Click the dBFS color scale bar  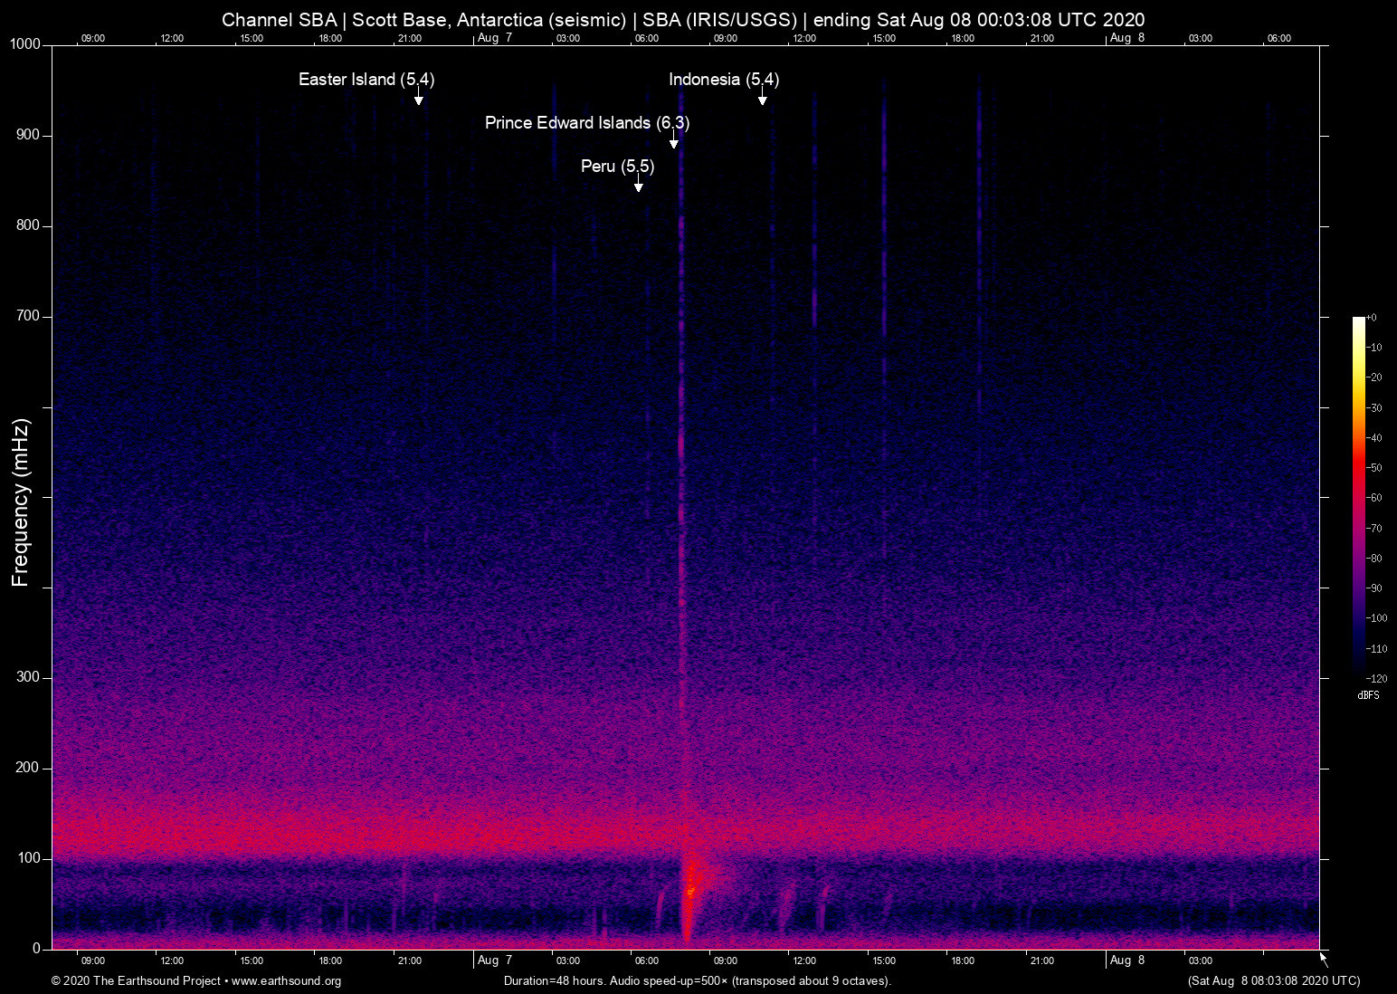point(1358,496)
